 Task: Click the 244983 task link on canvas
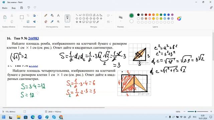pos(33,38)
